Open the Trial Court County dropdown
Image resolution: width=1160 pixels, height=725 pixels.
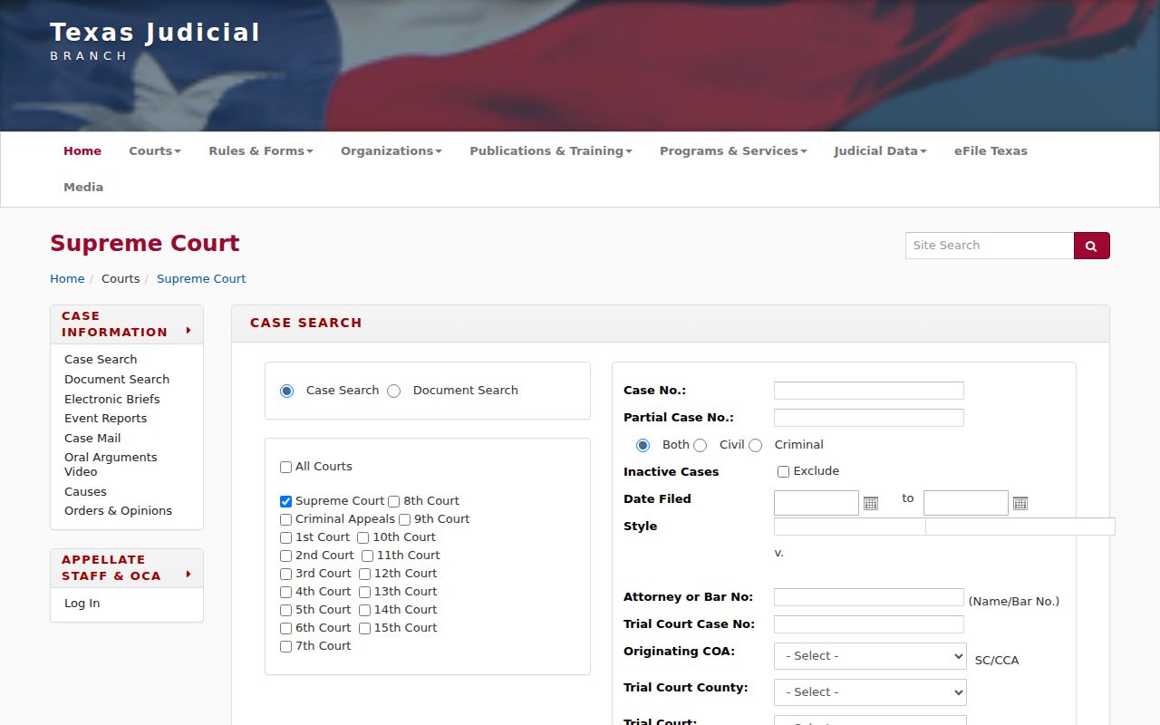[870, 692]
